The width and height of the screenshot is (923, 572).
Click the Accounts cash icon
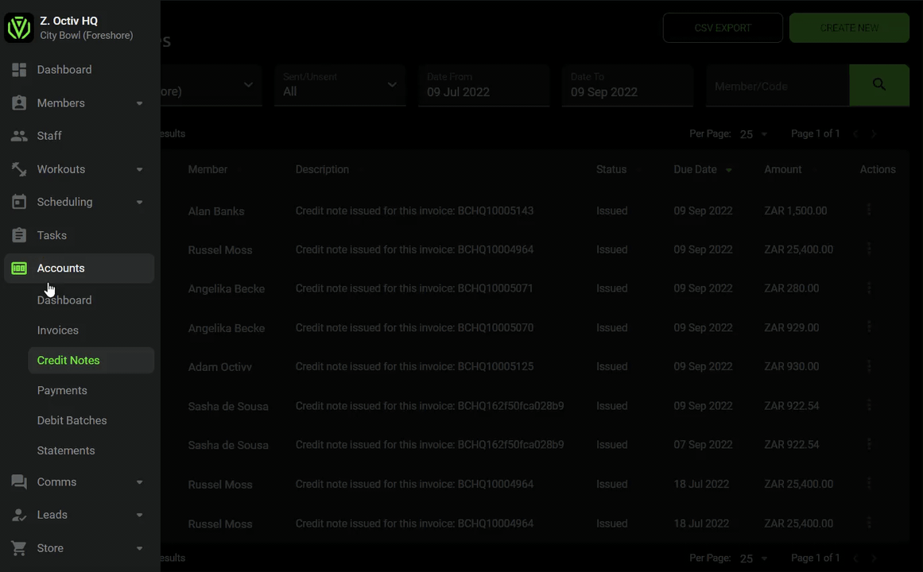tap(19, 269)
